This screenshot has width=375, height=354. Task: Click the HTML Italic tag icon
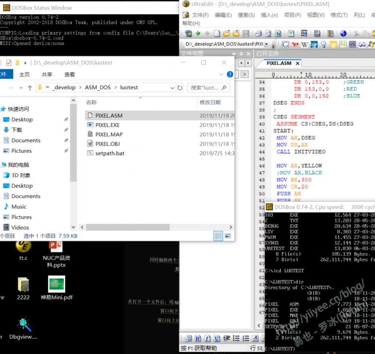pyautogui.click(x=207, y=338)
